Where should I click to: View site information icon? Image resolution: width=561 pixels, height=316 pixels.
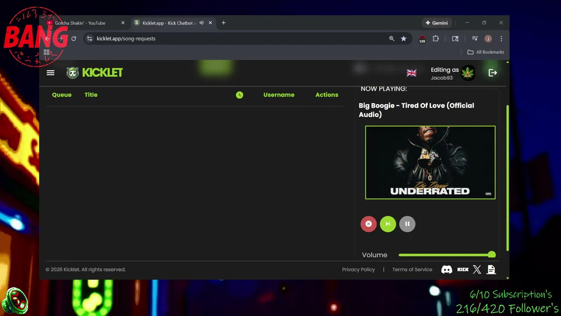pyautogui.click(x=89, y=39)
